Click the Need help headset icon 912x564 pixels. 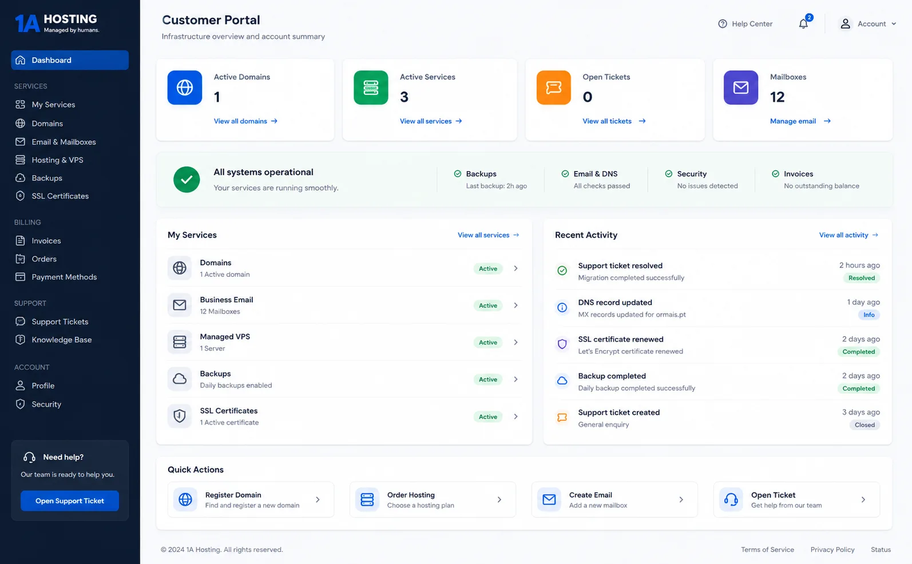pyautogui.click(x=29, y=457)
